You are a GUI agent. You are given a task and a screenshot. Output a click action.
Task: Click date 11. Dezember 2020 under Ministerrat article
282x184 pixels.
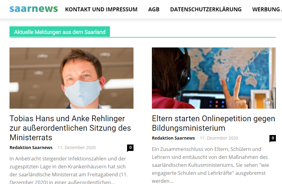[77, 148]
